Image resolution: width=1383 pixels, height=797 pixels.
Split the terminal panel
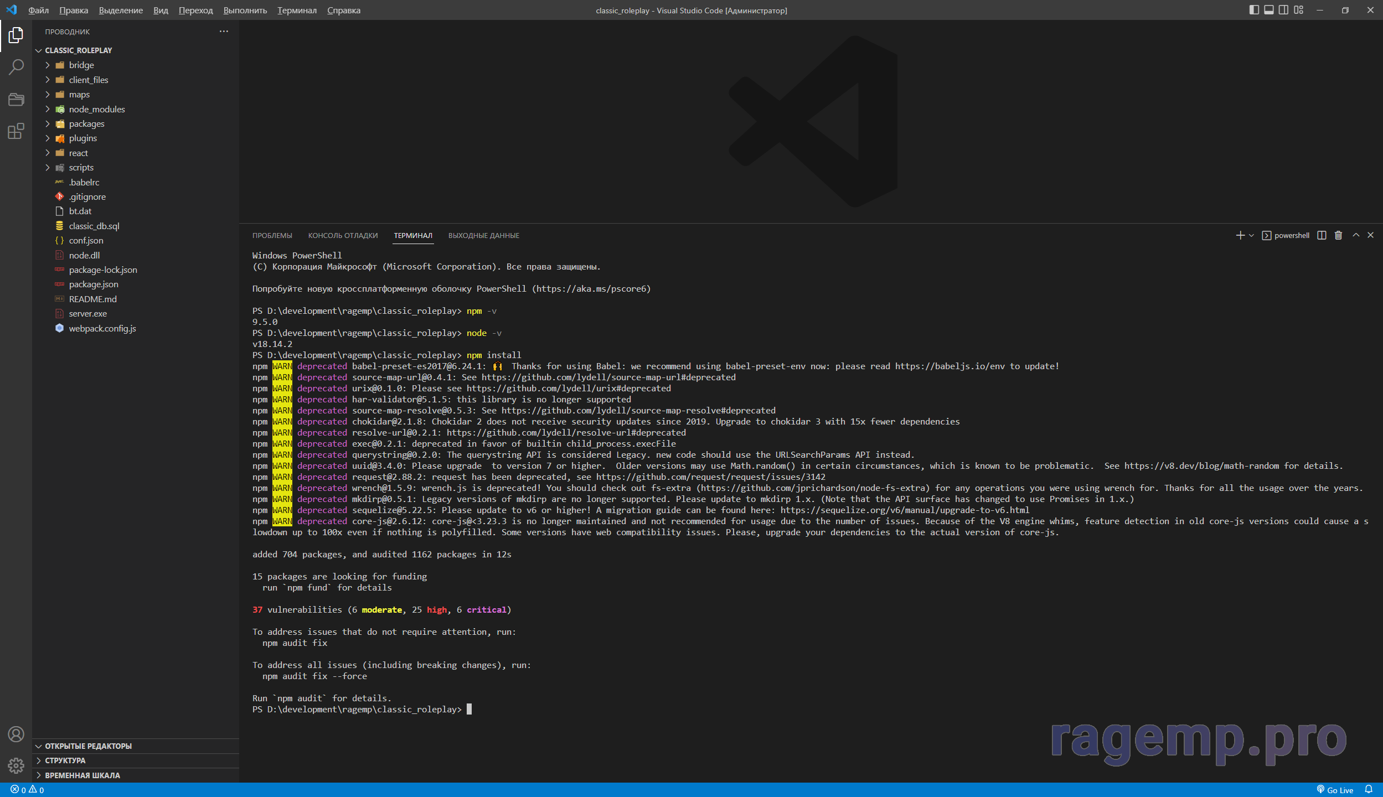tap(1322, 235)
